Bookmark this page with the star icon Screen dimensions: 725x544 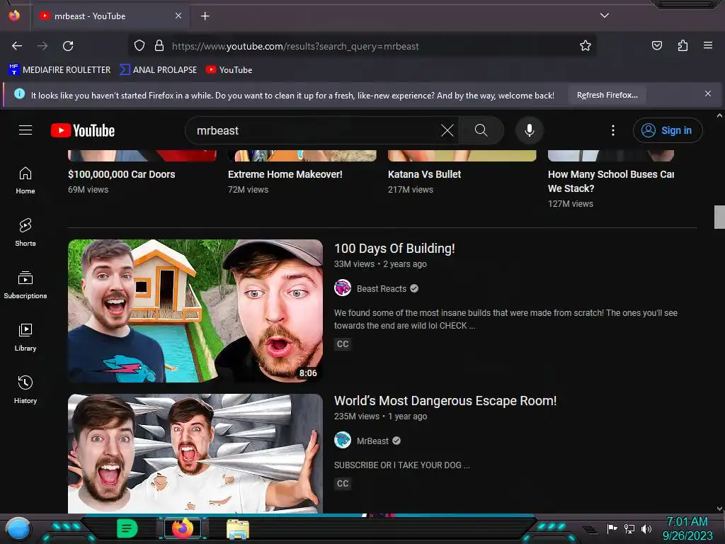pyautogui.click(x=586, y=46)
